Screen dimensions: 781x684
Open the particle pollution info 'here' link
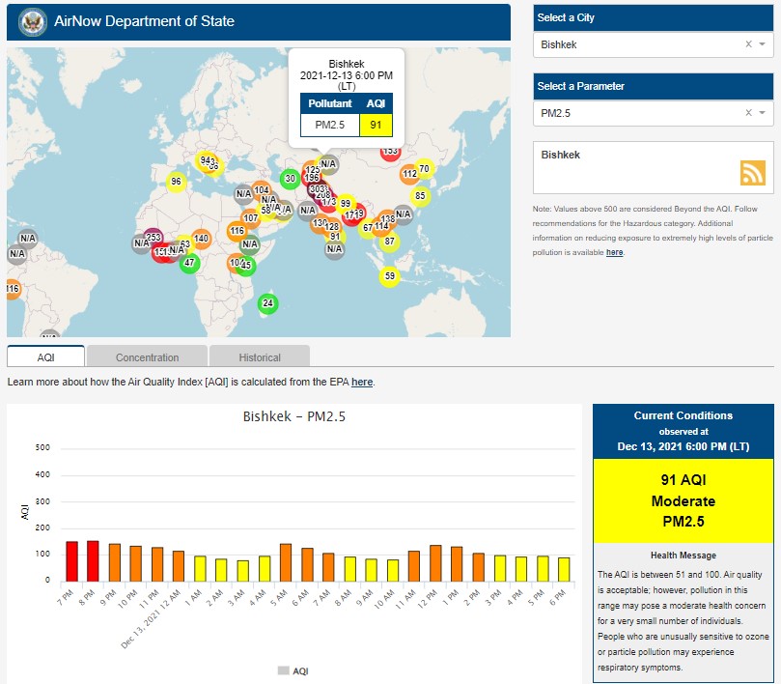pos(614,252)
